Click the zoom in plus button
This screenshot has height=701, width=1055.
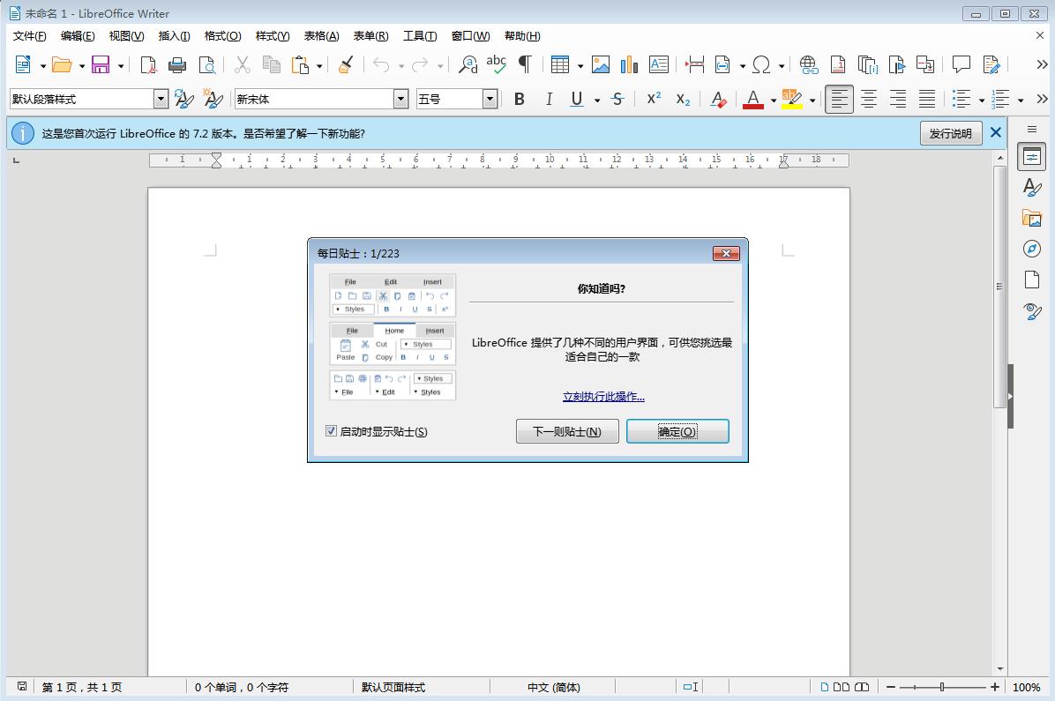pos(994,687)
